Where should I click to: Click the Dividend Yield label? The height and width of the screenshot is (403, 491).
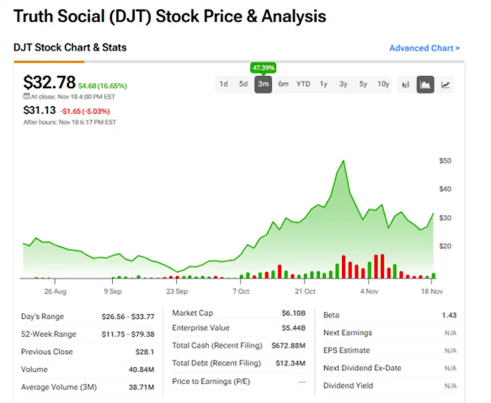(348, 385)
